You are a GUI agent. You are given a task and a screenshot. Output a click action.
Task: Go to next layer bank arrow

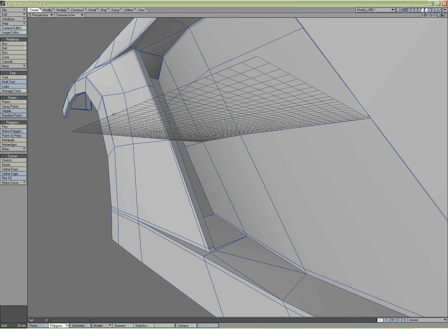(401, 10)
